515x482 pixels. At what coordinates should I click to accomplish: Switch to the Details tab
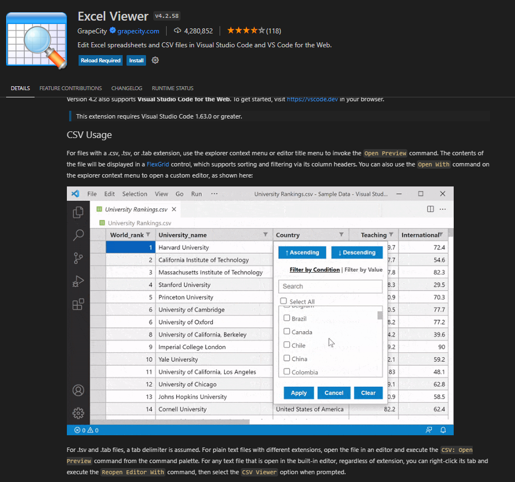[x=21, y=88]
